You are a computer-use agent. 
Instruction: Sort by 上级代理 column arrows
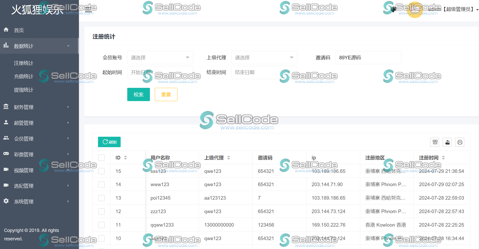229,158
